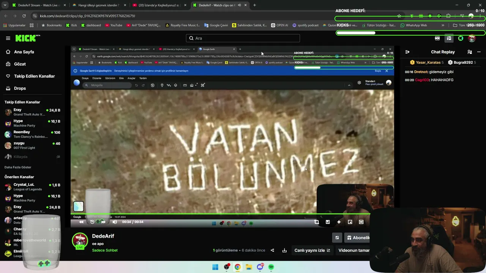Fast-forward the clip

coord(103,222)
